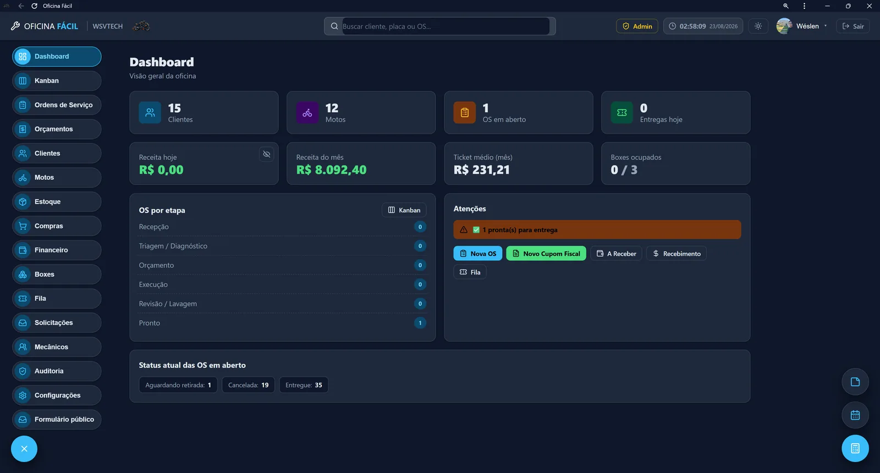Open the Wéslen user dropdown
Viewport: 880px width, 473px height.
pyautogui.click(x=802, y=26)
